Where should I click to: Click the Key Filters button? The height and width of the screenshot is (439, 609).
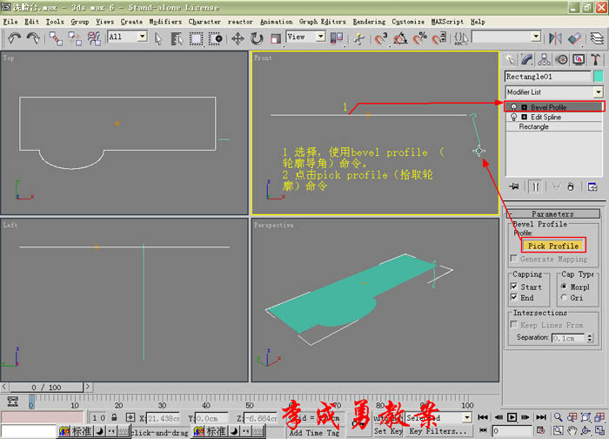pos(438,431)
